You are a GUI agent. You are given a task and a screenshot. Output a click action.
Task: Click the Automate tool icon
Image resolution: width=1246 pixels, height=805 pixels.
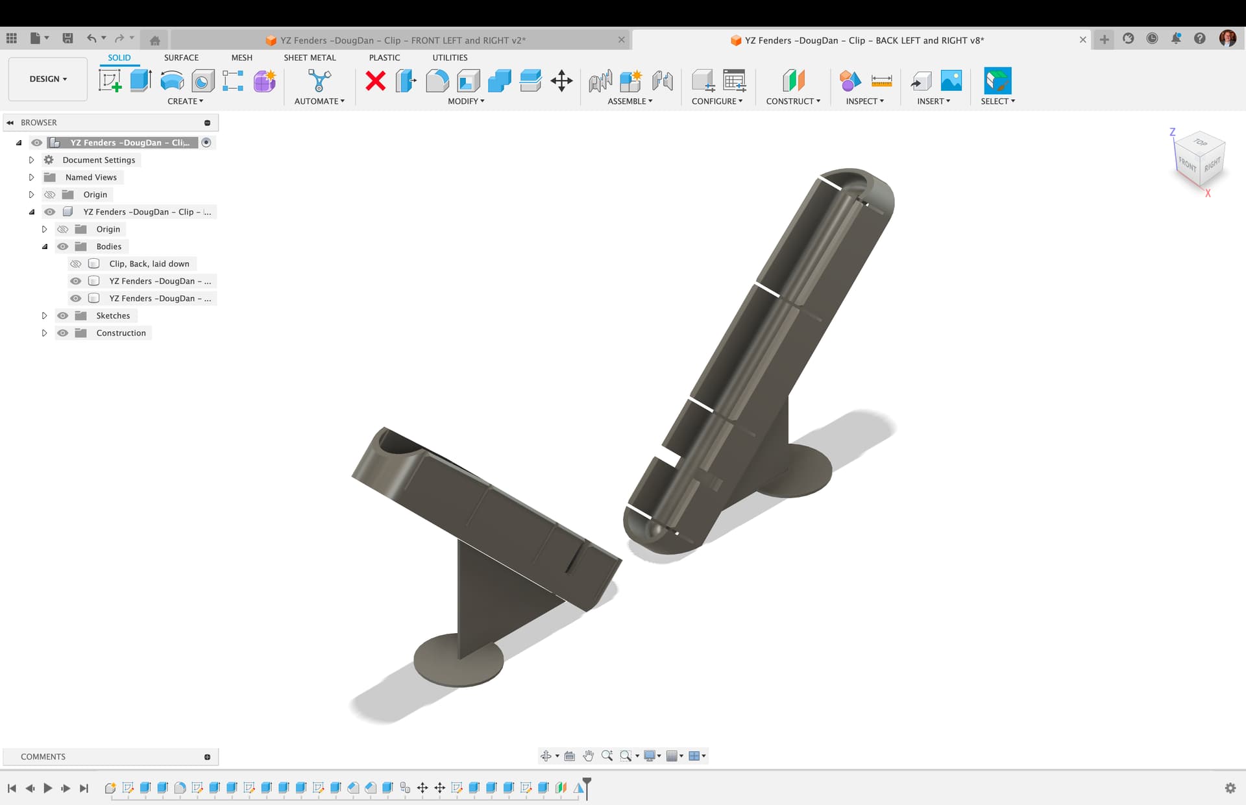319,81
